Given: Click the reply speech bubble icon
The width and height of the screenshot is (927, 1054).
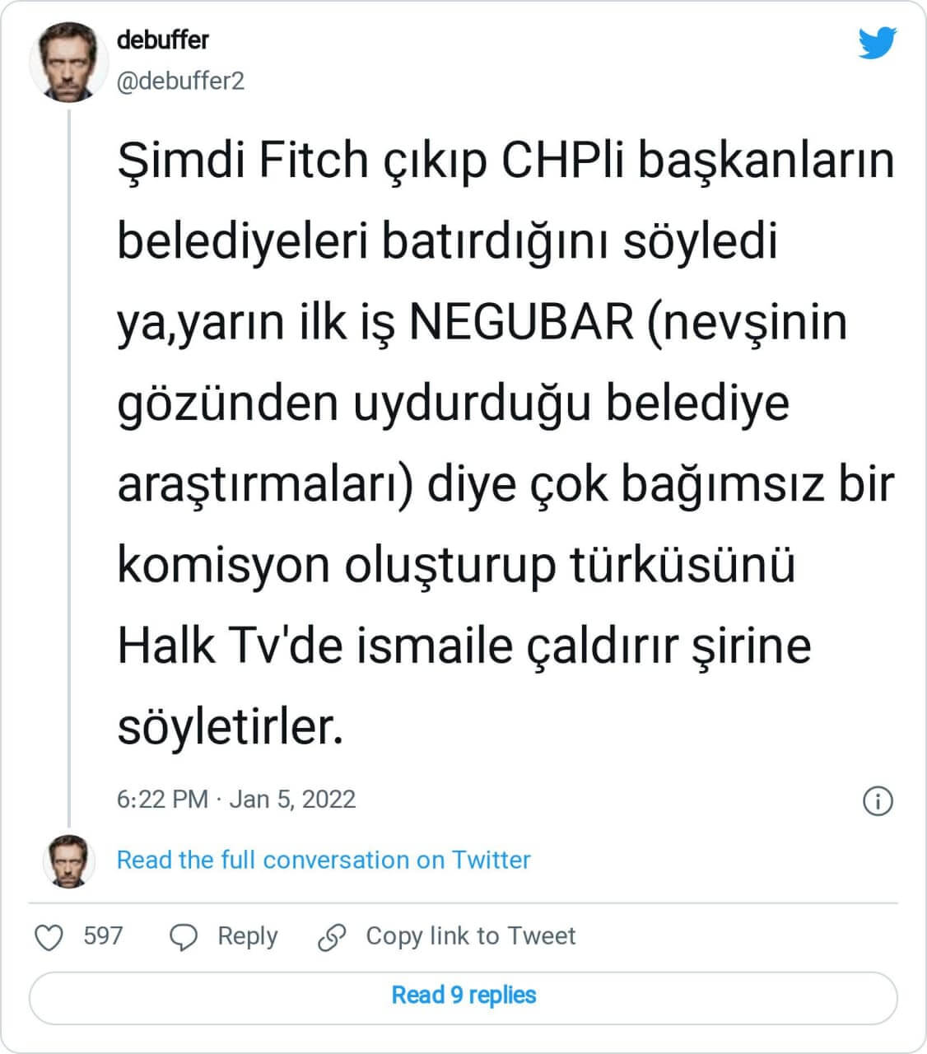Looking at the screenshot, I should click(183, 937).
